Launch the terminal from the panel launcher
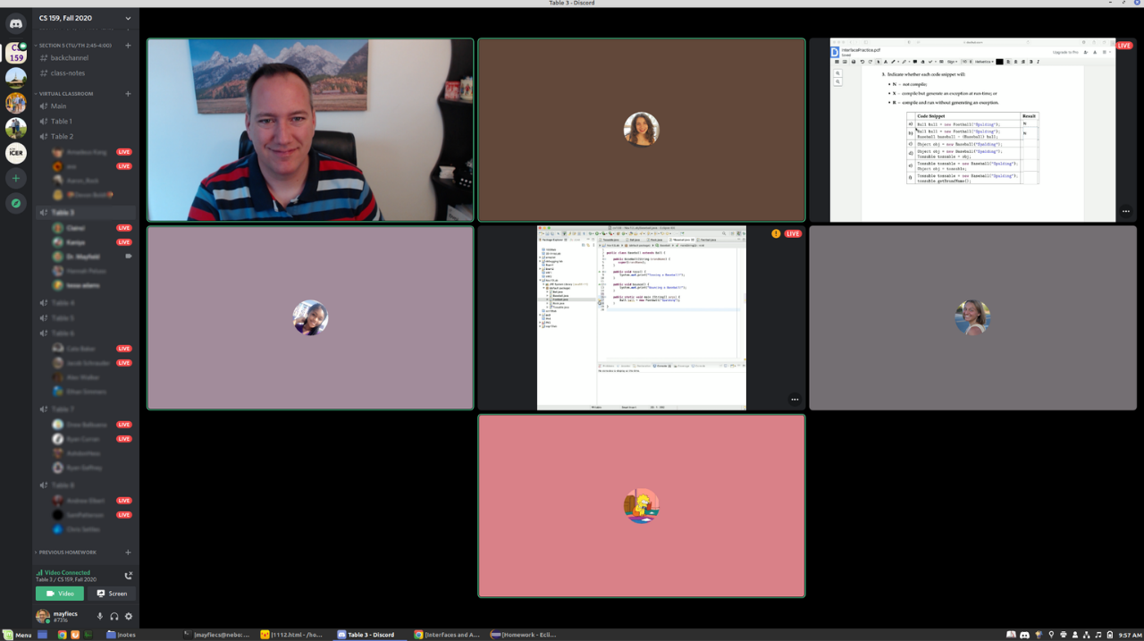Screen dimensions: 1144x641 click(x=88, y=635)
